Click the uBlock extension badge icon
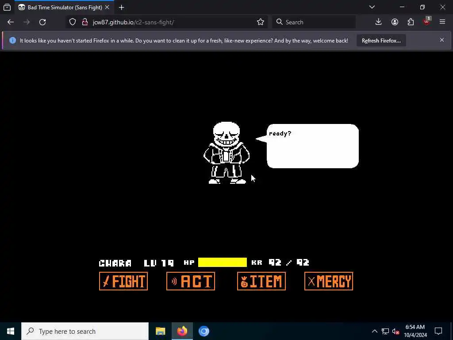 click(x=427, y=21)
